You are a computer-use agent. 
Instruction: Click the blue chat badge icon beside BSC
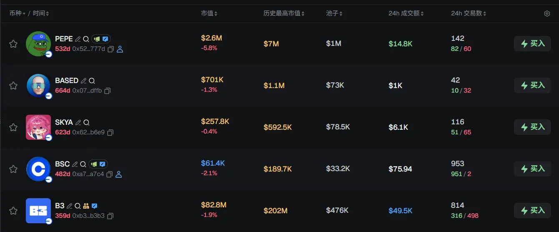103,164
